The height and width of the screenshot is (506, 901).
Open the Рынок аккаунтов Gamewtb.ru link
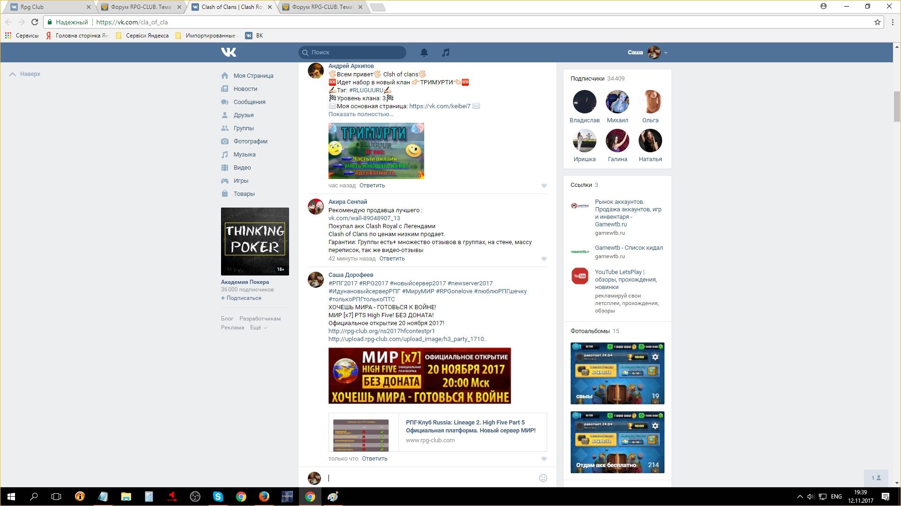[628, 213]
